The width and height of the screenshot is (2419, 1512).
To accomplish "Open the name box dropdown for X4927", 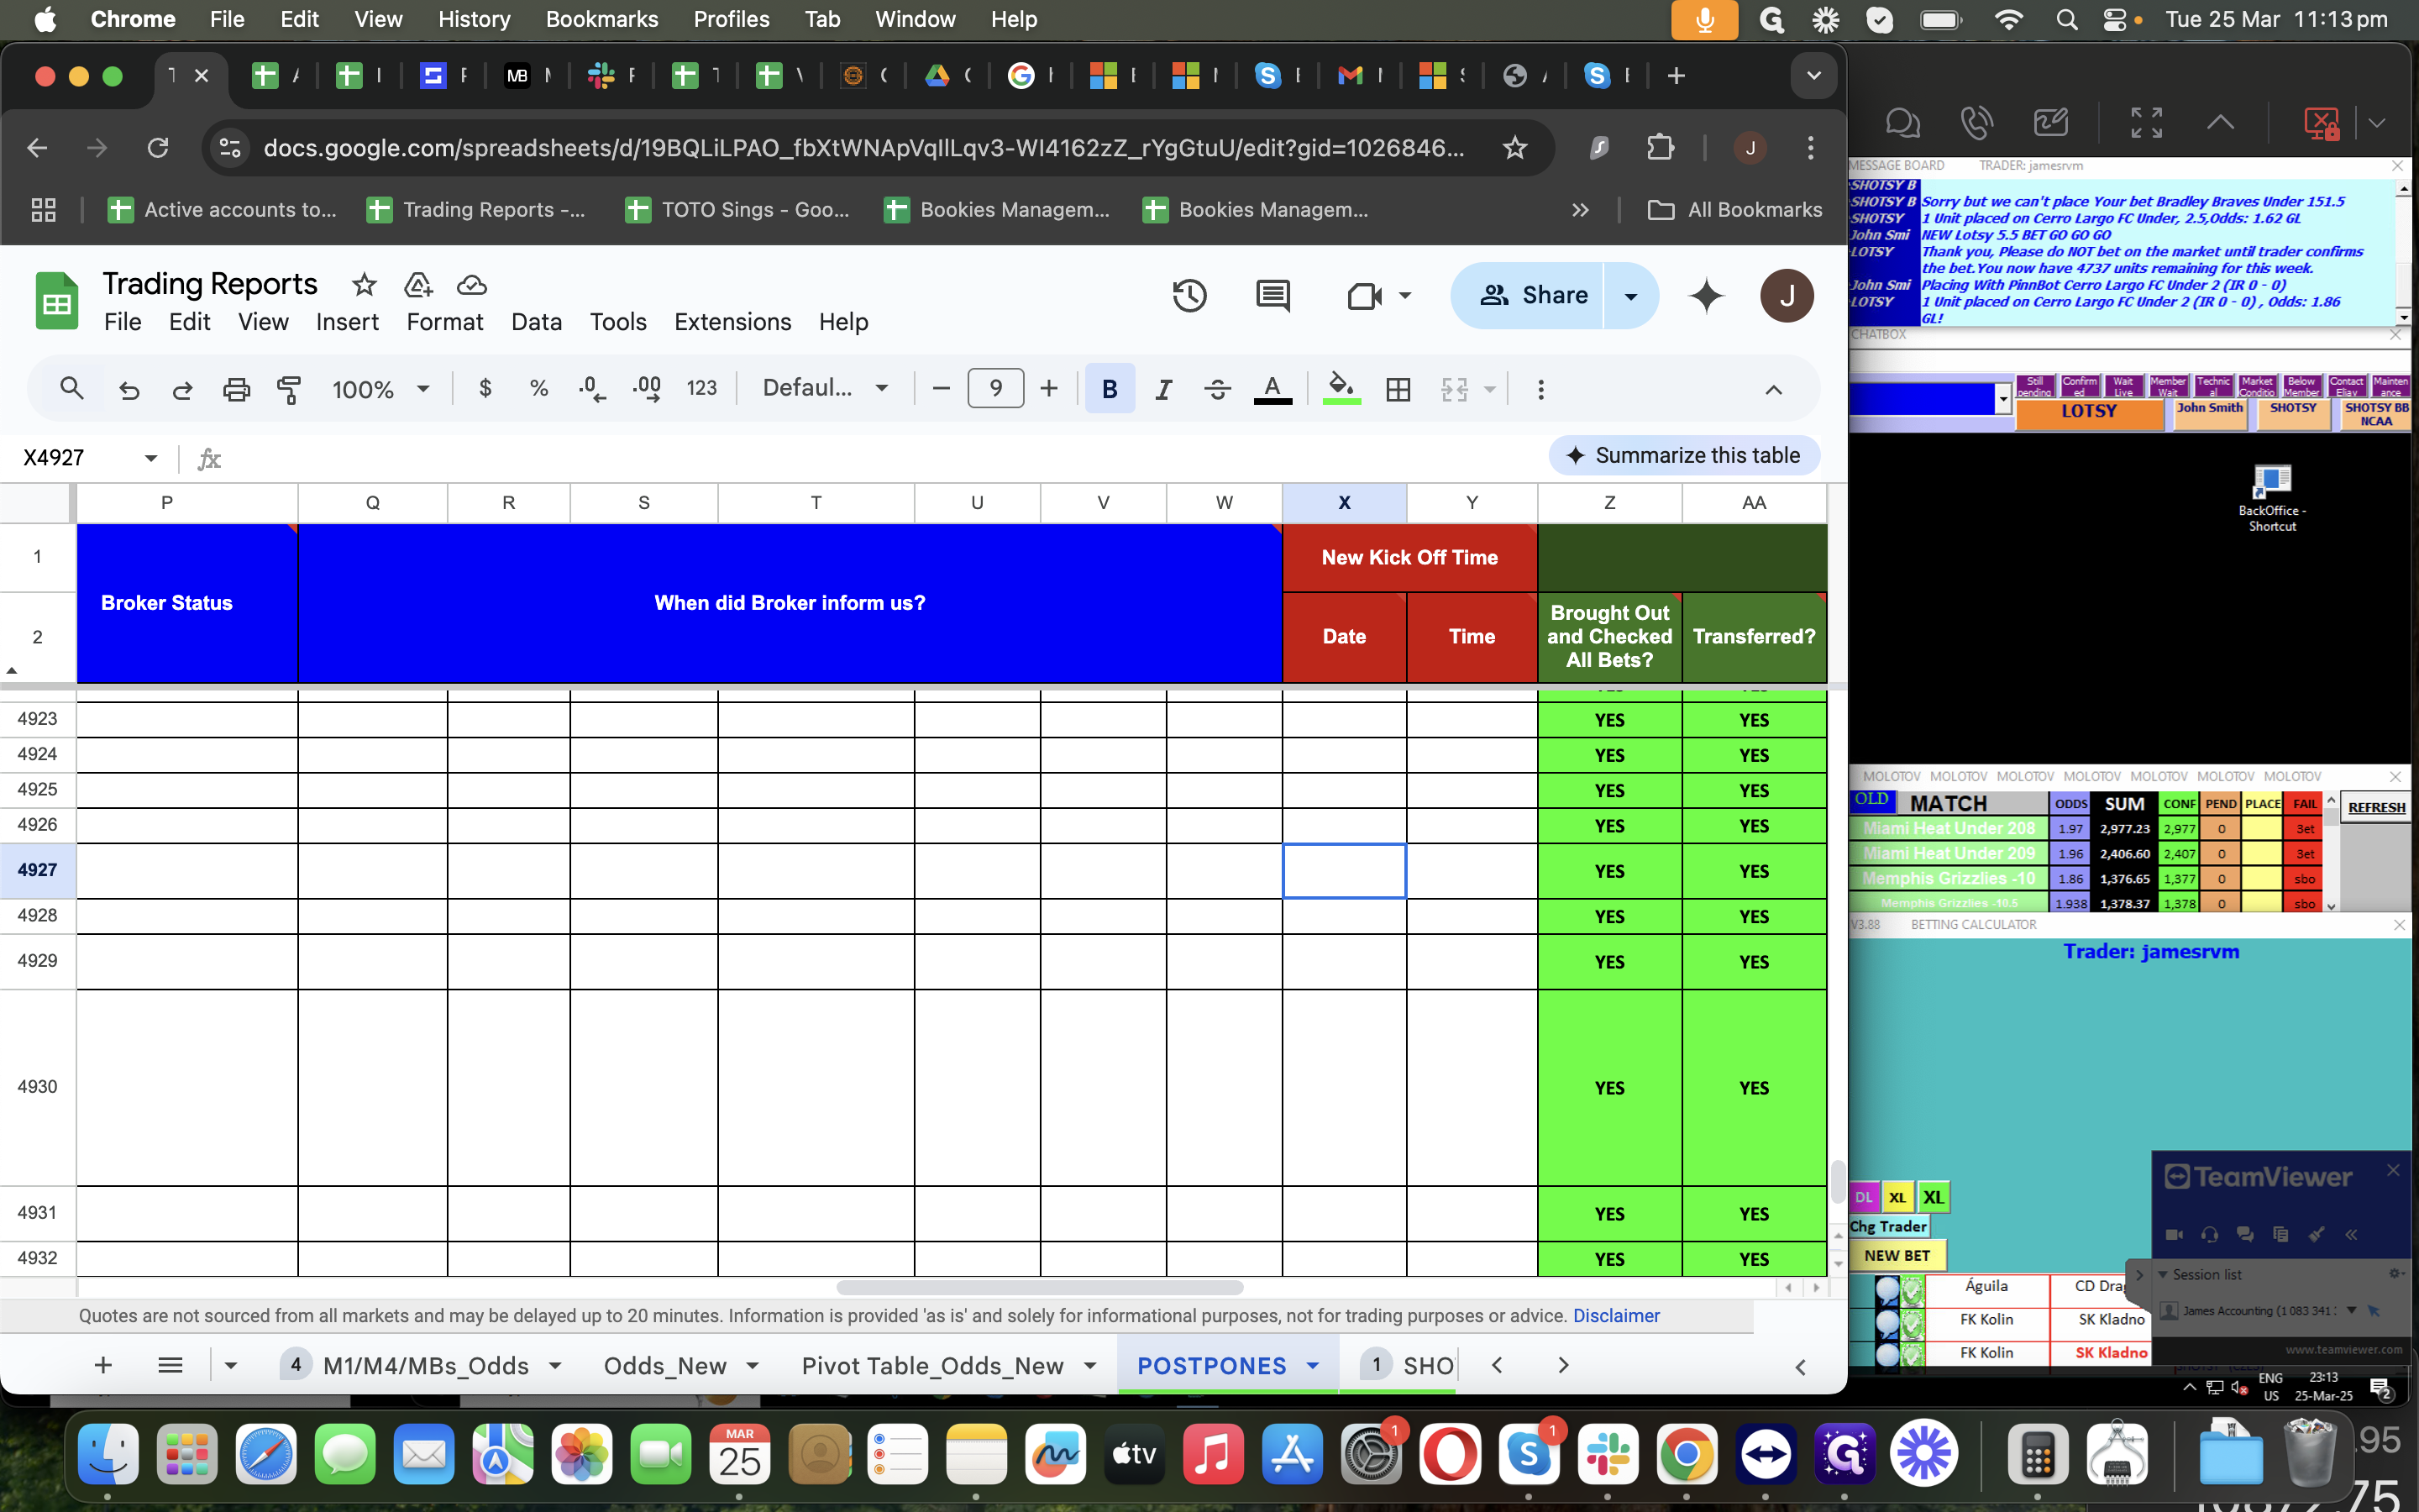I will click(151, 458).
